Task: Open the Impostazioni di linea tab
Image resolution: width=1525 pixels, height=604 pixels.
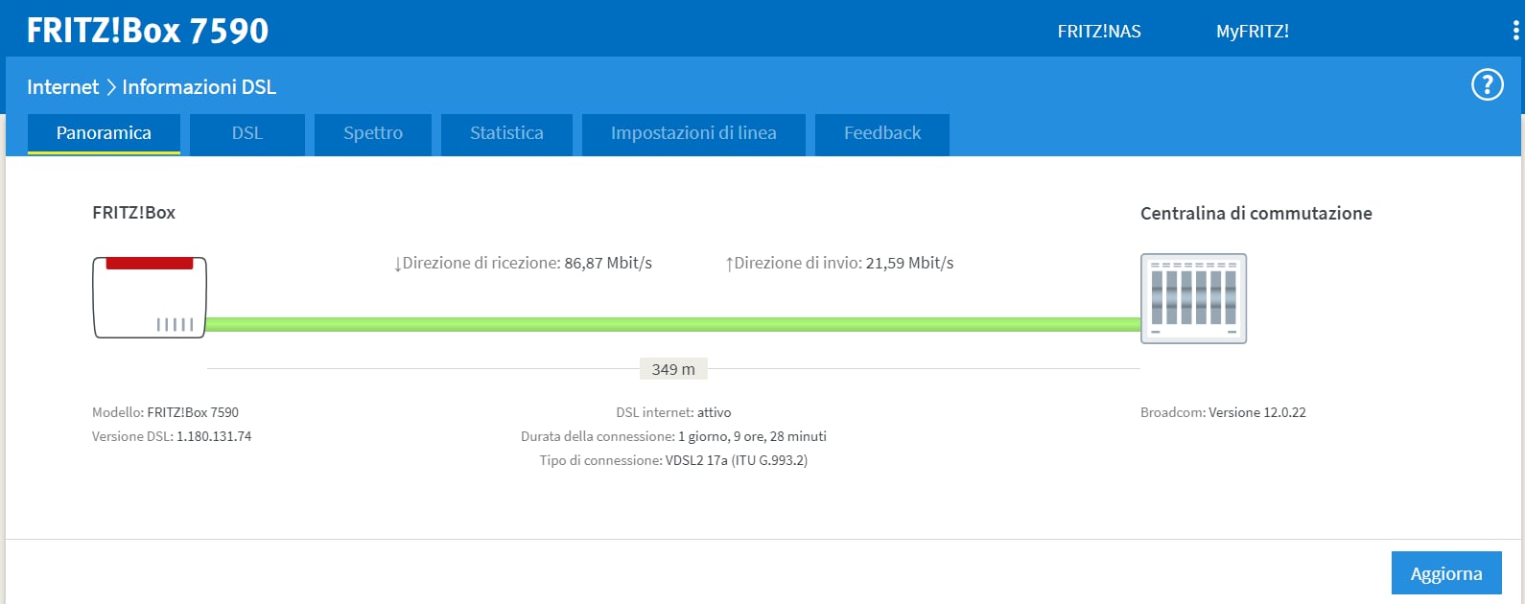Action: [x=693, y=134]
